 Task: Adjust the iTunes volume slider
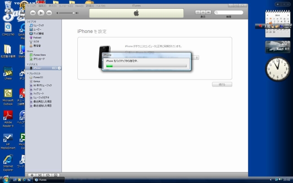pyautogui.click(x=66, y=13)
